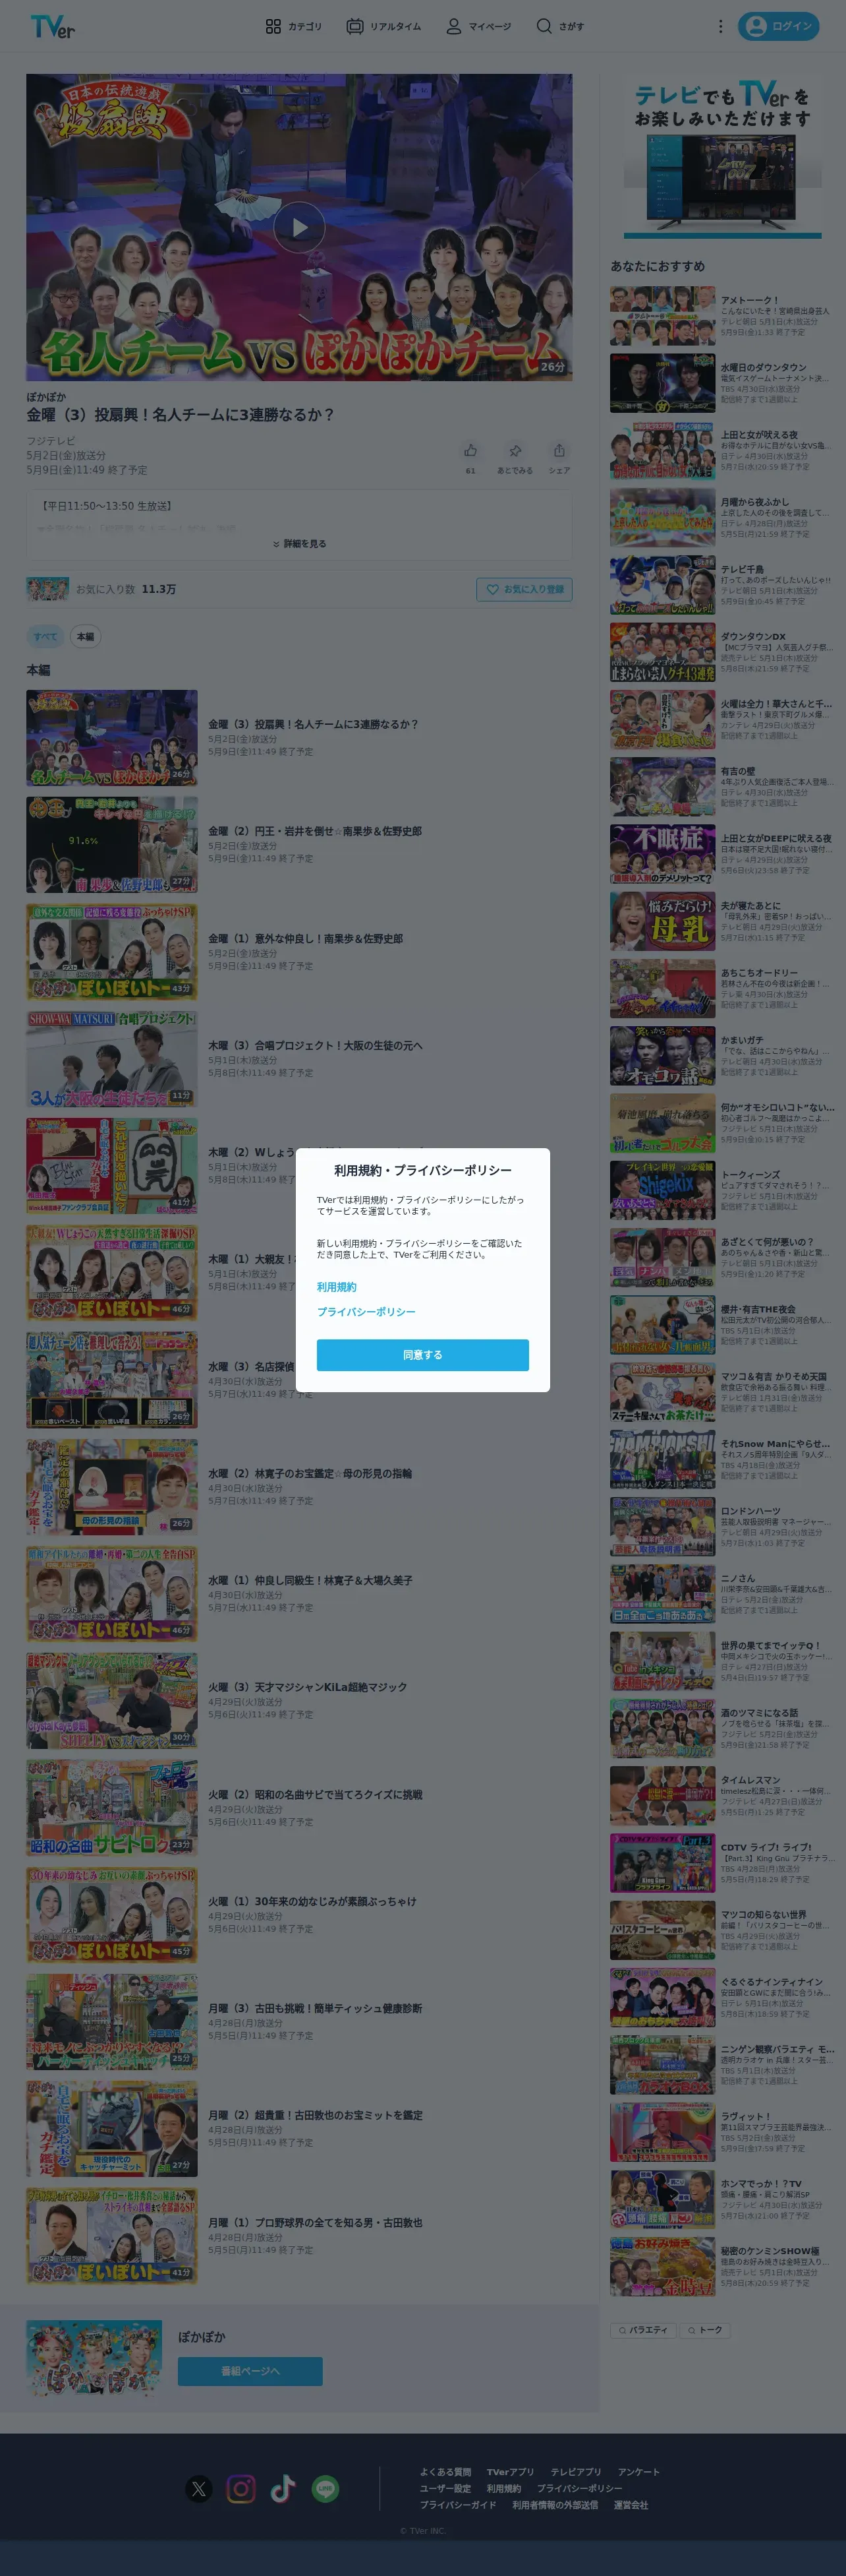The image size is (846, 2576).
Task: Open プライバシーガイド footer link
Action: click(457, 2505)
